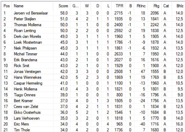Click the Bhlz column header

tap(178, 6)
